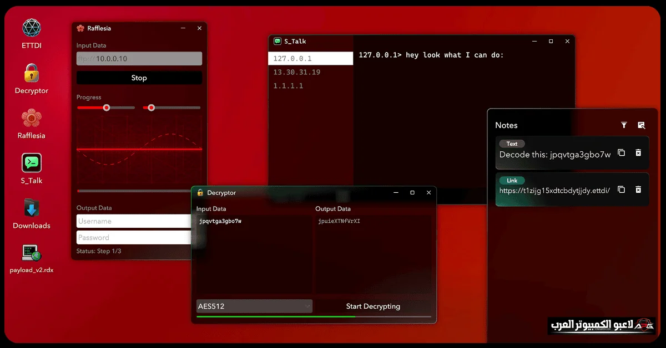Screen dimensions: 666x348
Task: Copy the 'Decode this' text note
Action: point(622,152)
